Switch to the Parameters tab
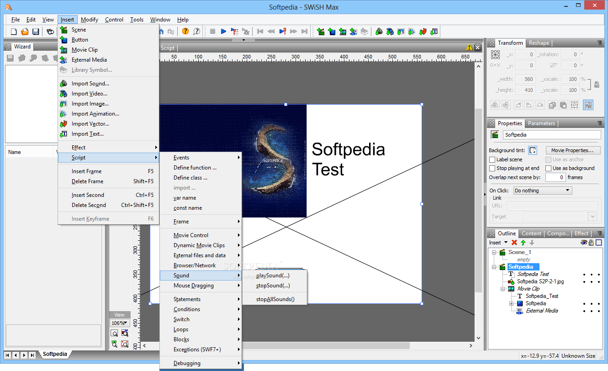The image size is (608, 371). click(541, 123)
